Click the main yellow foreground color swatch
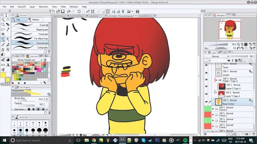The height and width of the screenshot is (144, 257). 3,75
